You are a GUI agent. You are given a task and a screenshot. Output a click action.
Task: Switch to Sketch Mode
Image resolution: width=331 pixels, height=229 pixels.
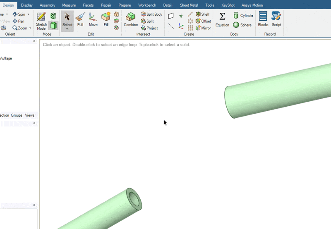41,19
